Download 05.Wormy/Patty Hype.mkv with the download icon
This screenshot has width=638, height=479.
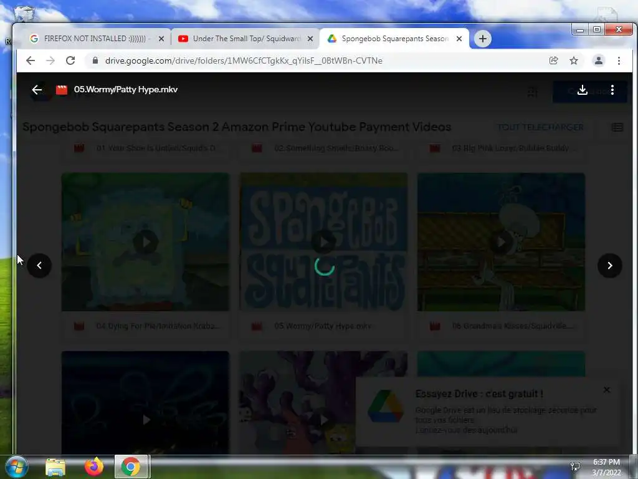pos(583,90)
